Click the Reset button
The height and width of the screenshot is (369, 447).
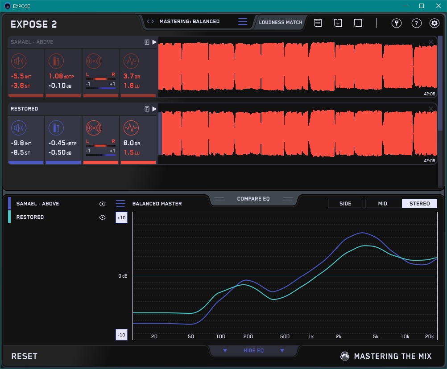[x=25, y=356]
